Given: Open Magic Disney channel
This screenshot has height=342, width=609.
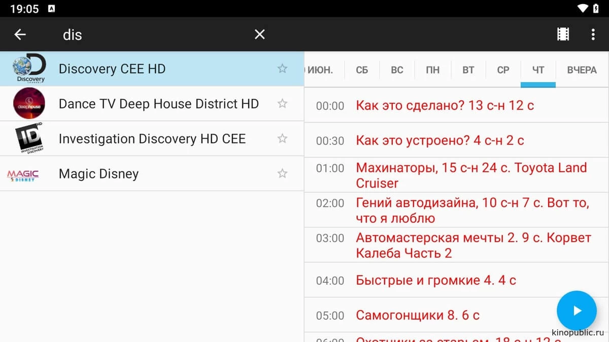Looking at the screenshot, I should 152,173.
